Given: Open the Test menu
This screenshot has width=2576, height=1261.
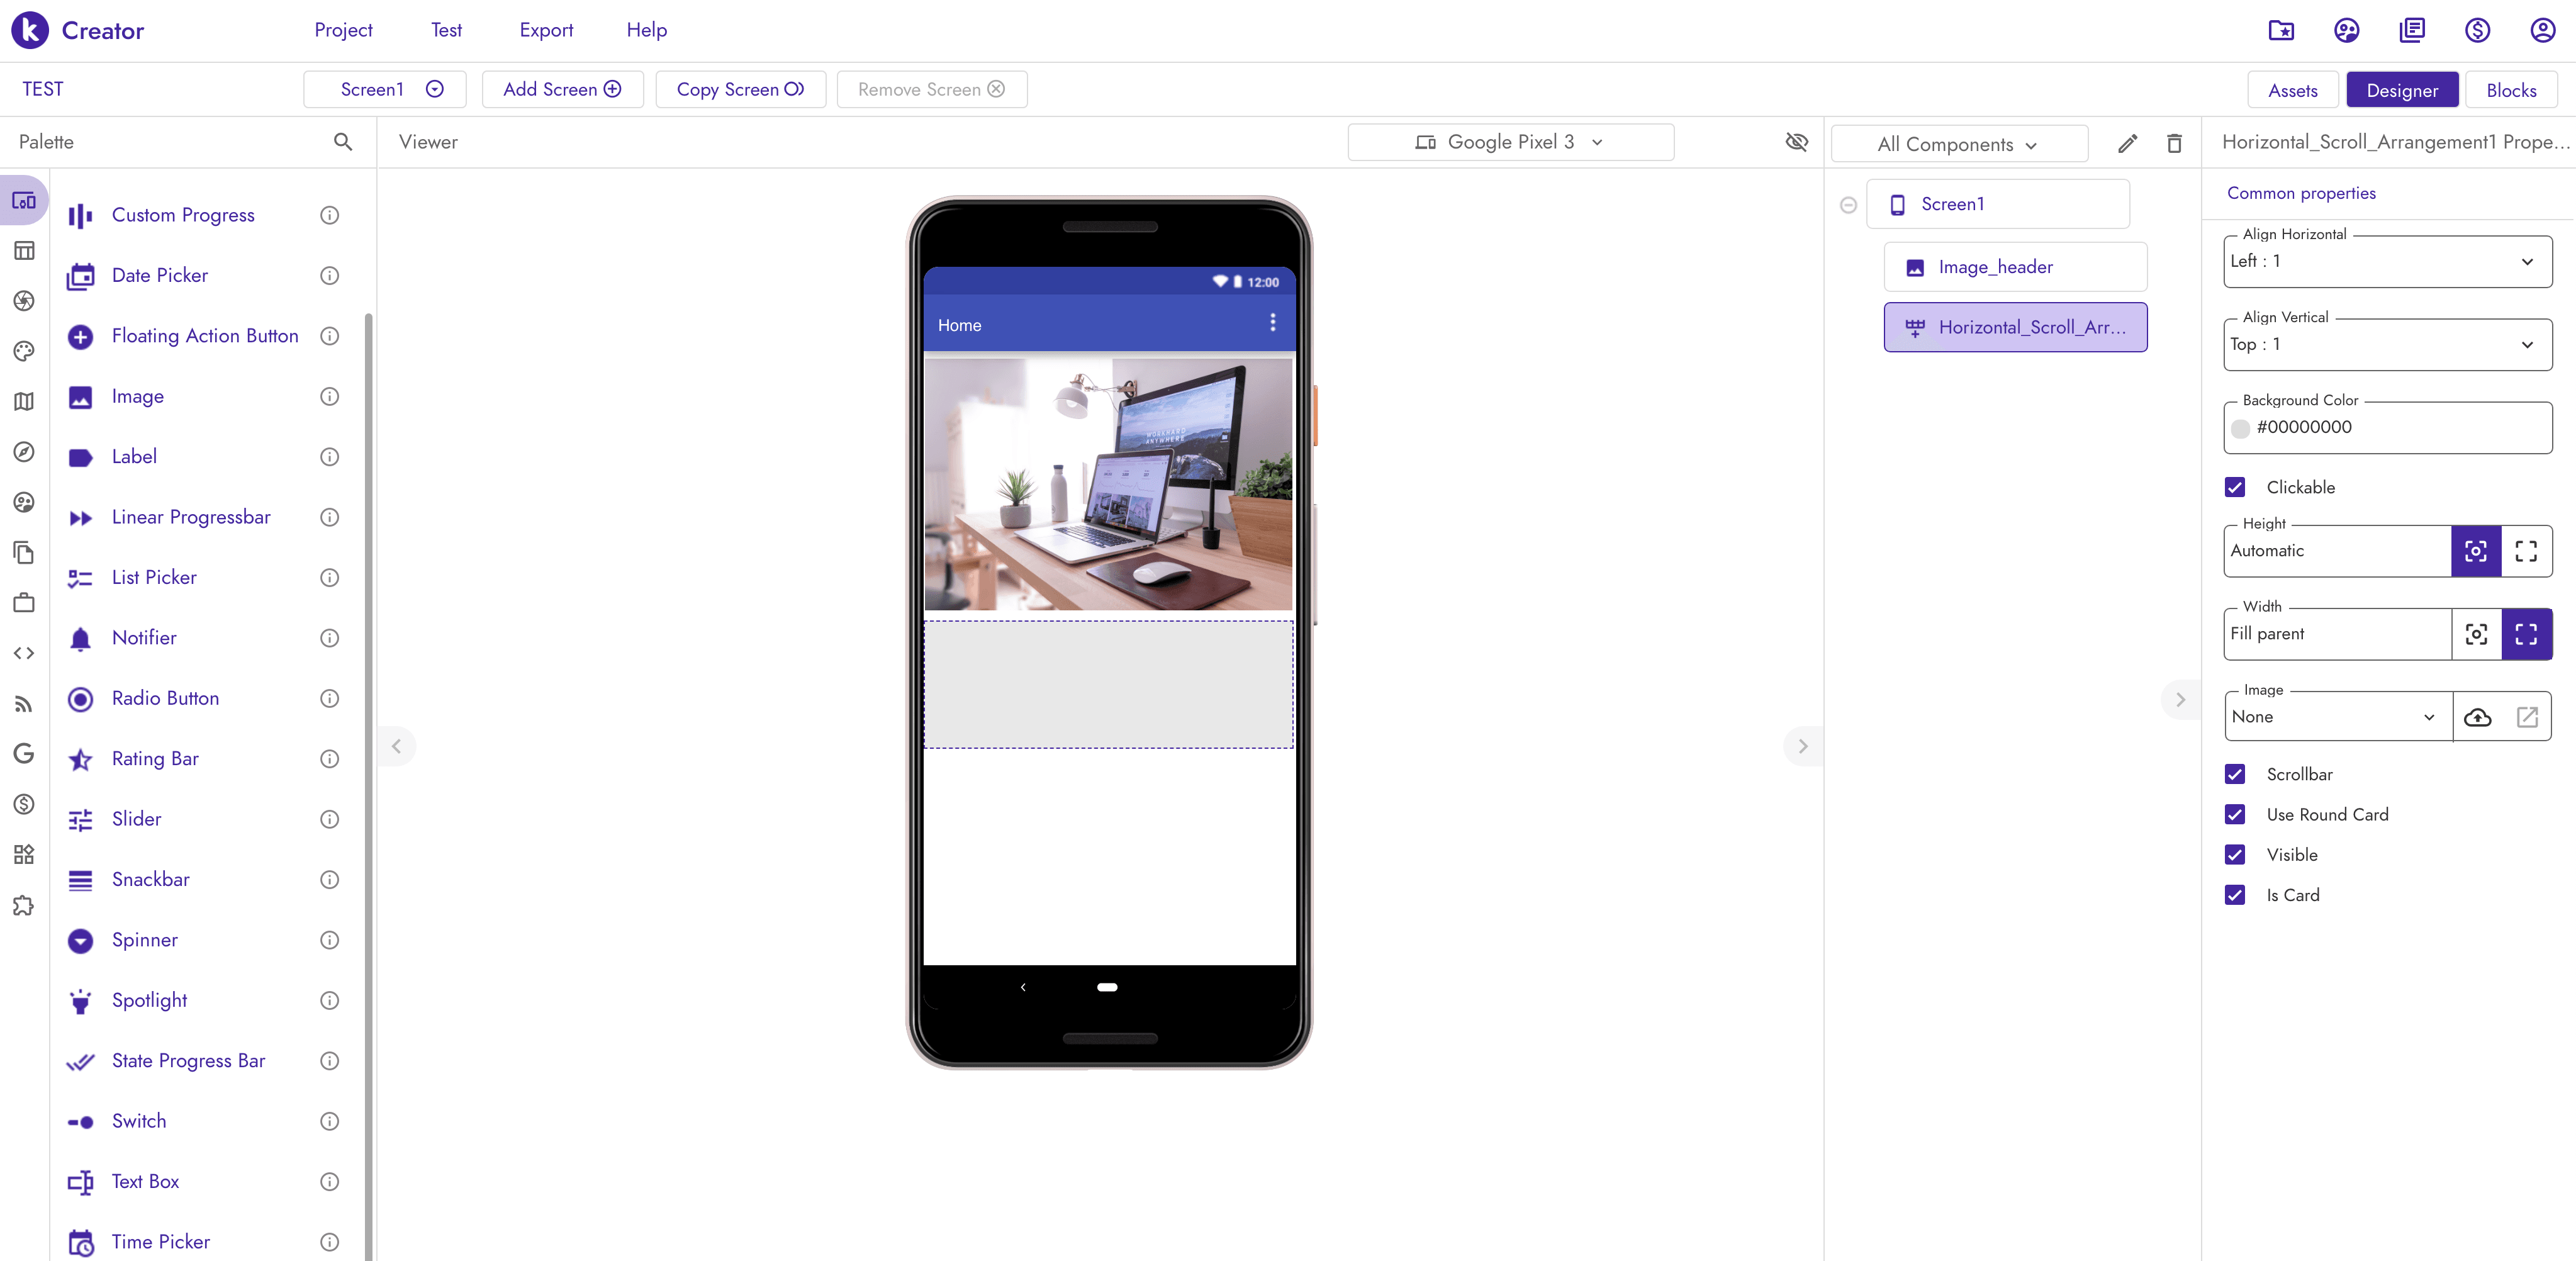Looking at the screenshot, I should (x=446, y=30).
